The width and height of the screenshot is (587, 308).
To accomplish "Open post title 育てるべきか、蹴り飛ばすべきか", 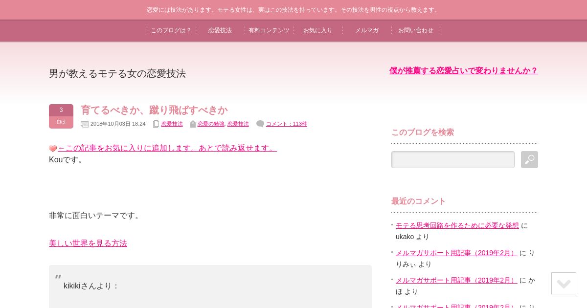I will (154, 110).
